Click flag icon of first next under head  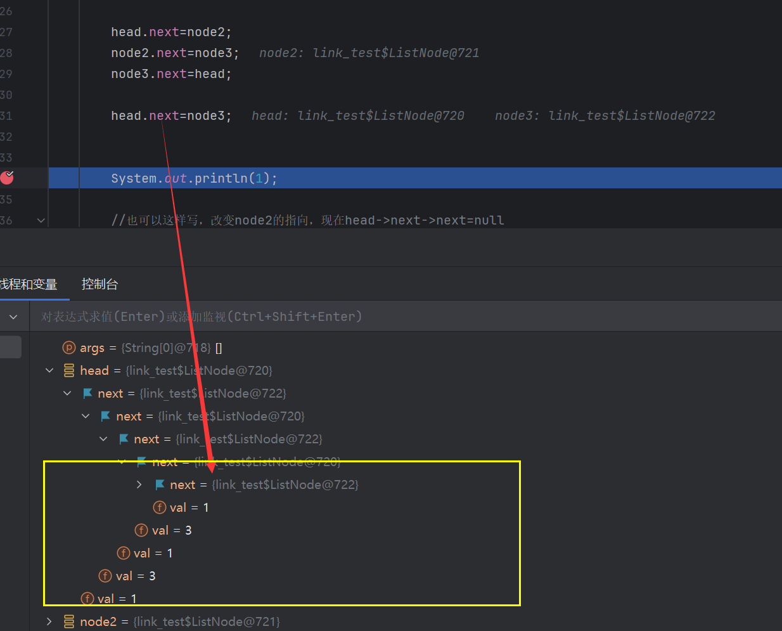tap(87, 393)
